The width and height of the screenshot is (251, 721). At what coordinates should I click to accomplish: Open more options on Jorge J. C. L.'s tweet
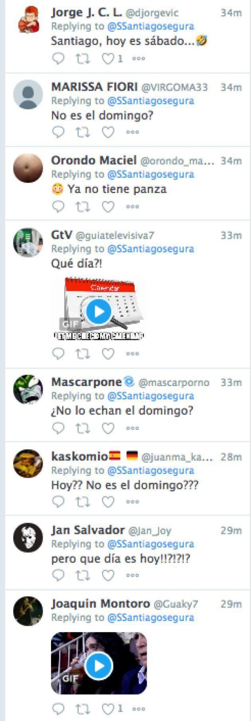pyautogui.click(x=138, y=59)
